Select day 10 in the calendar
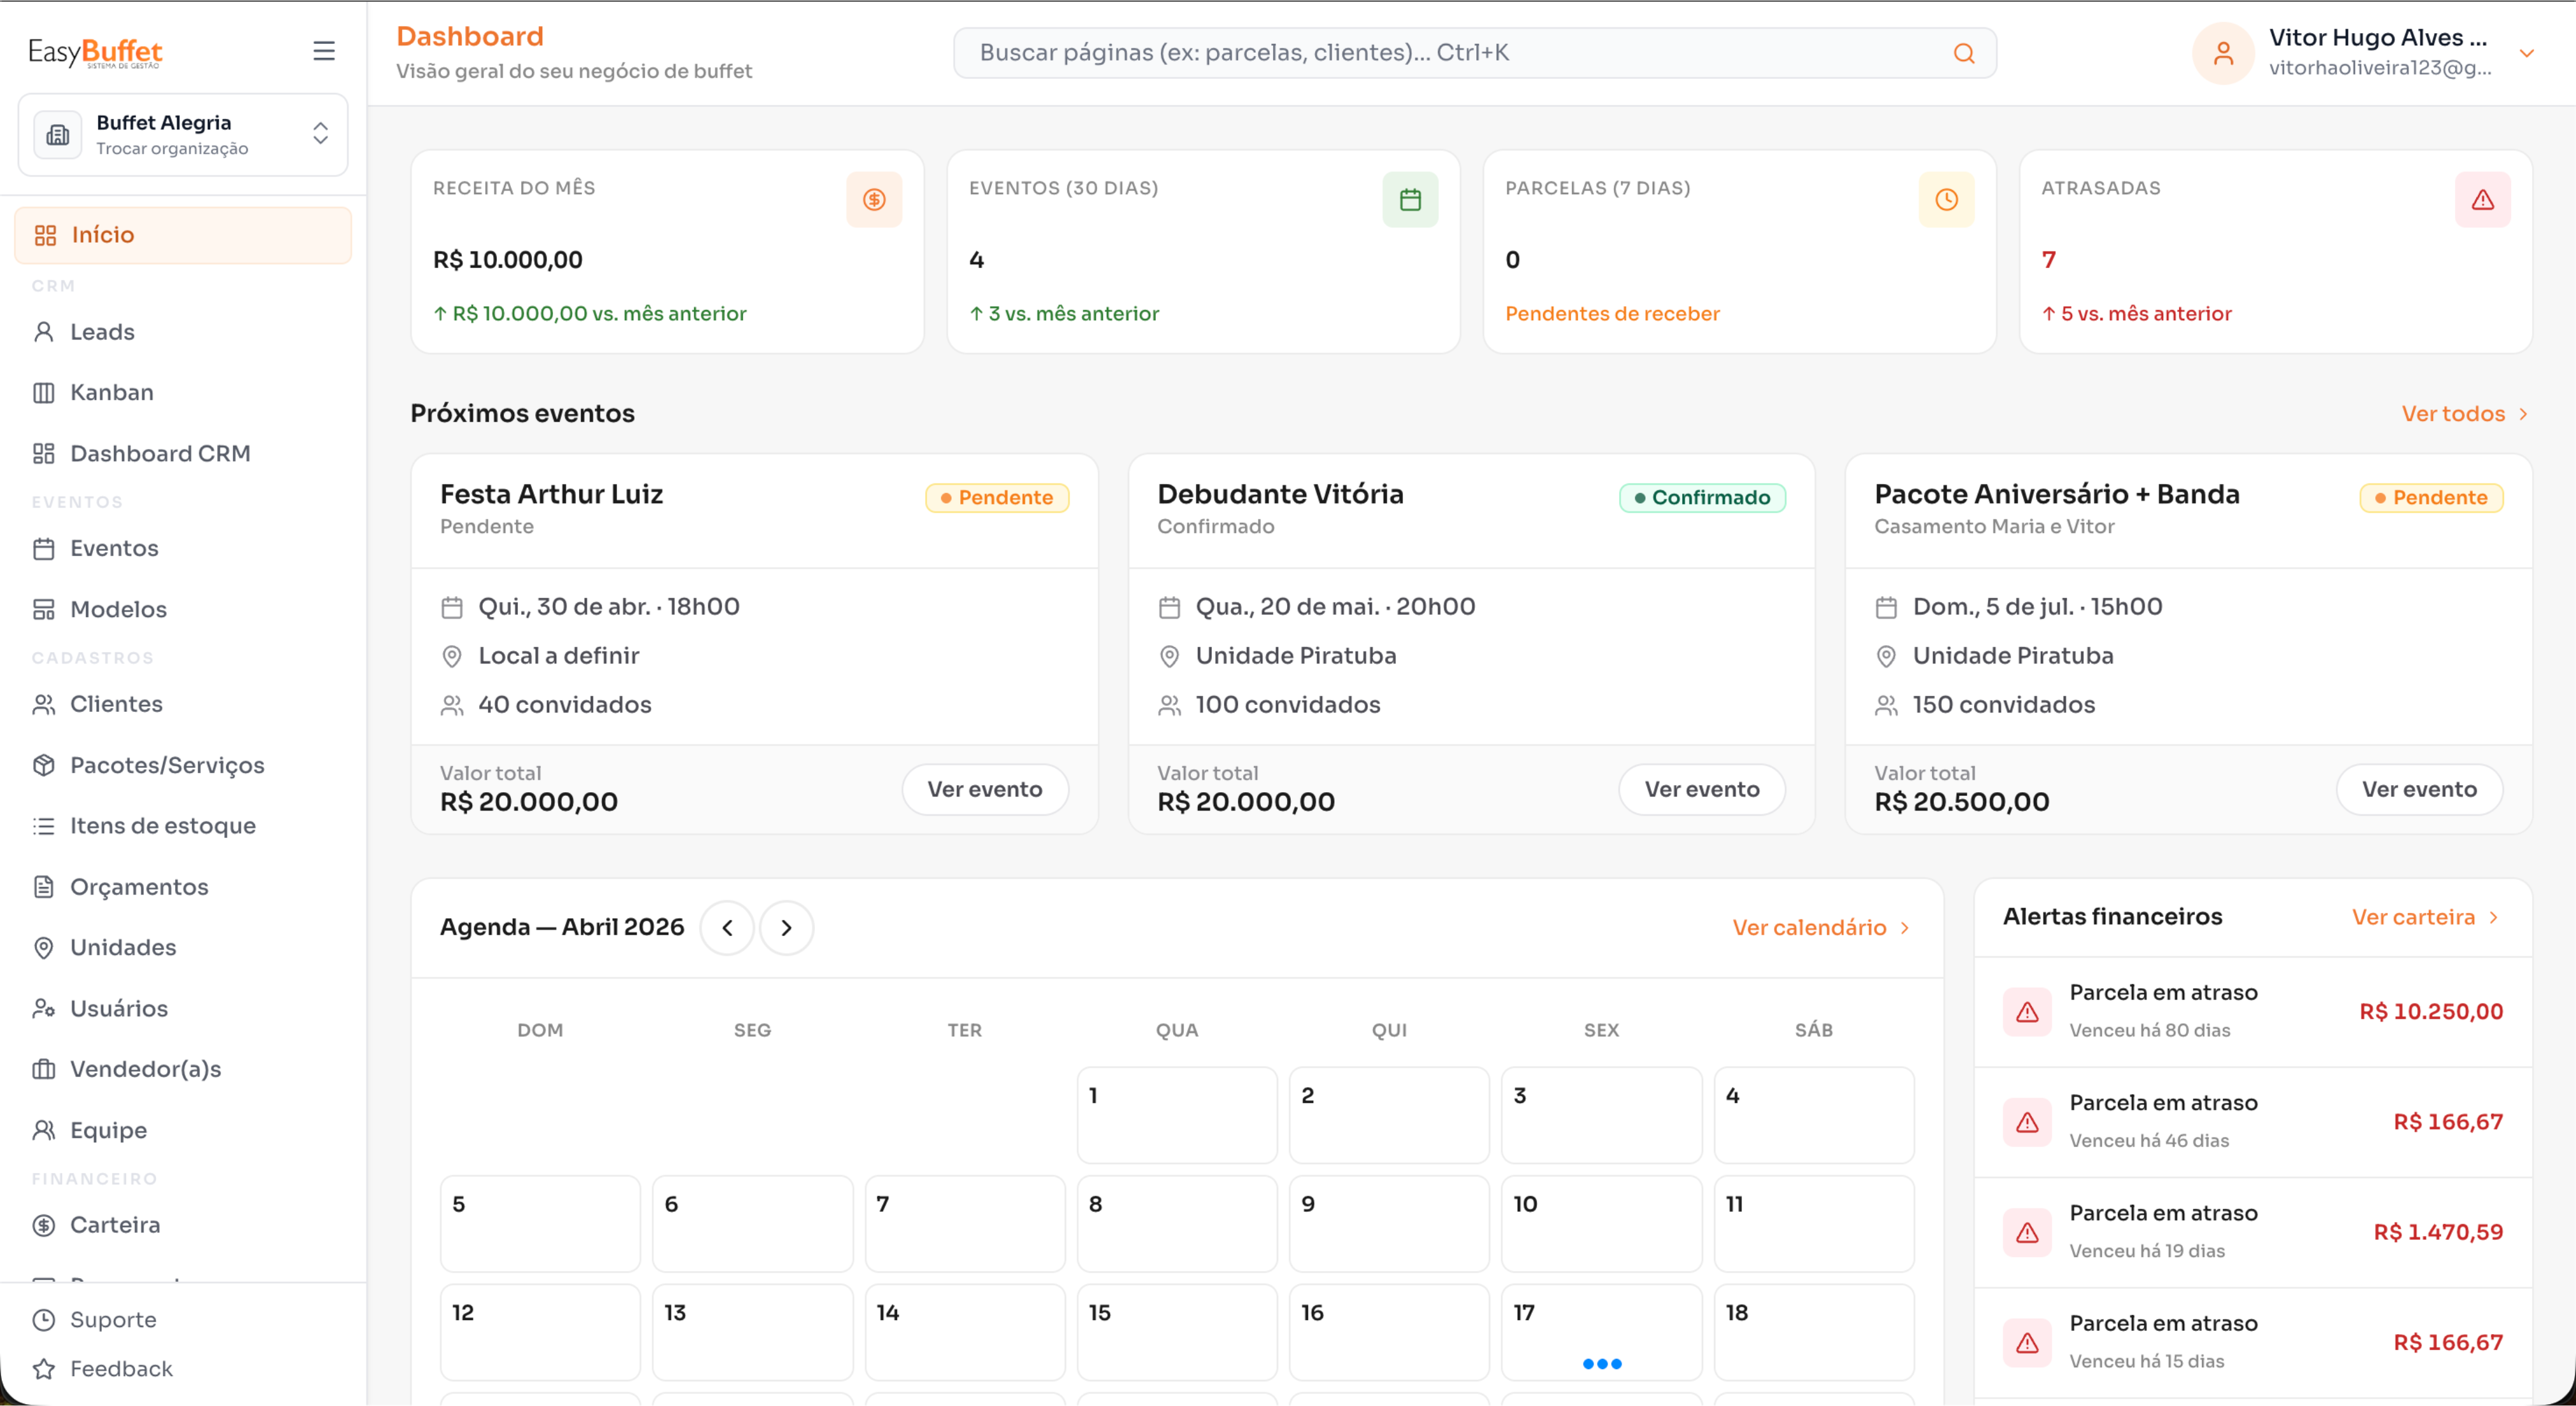 [x=1601, y=1224]
